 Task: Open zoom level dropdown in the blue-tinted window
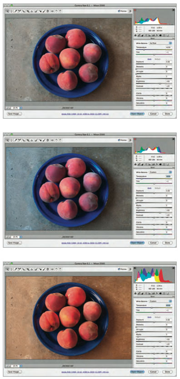click(21, 237)
